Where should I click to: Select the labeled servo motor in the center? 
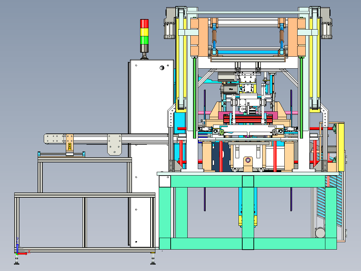pos(230,89)
